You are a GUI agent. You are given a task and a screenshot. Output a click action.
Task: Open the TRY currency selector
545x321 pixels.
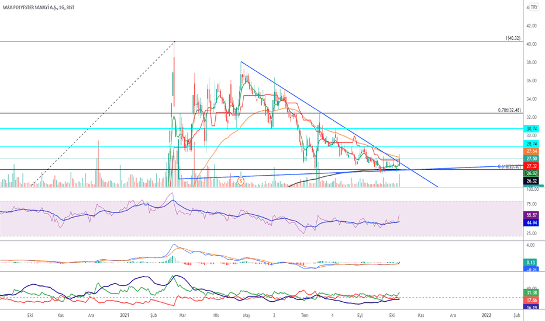tap(534, 7)
